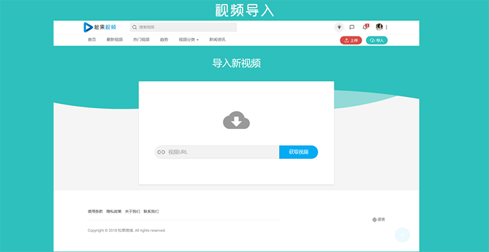Open the 最新视频 menu item
The width and height of the screenshot is (489, 252).
click(115, 40)
